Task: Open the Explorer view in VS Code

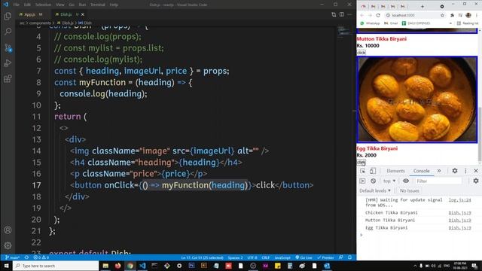Action: [x=8, y=16]
